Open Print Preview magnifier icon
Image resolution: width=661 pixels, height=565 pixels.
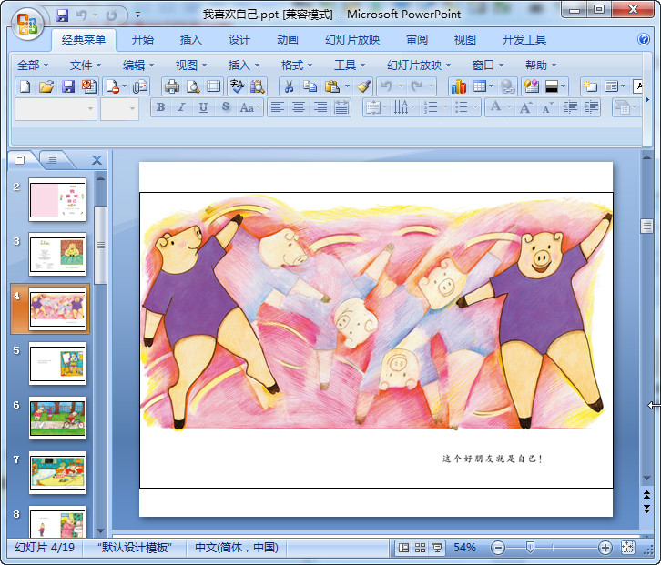193,86
